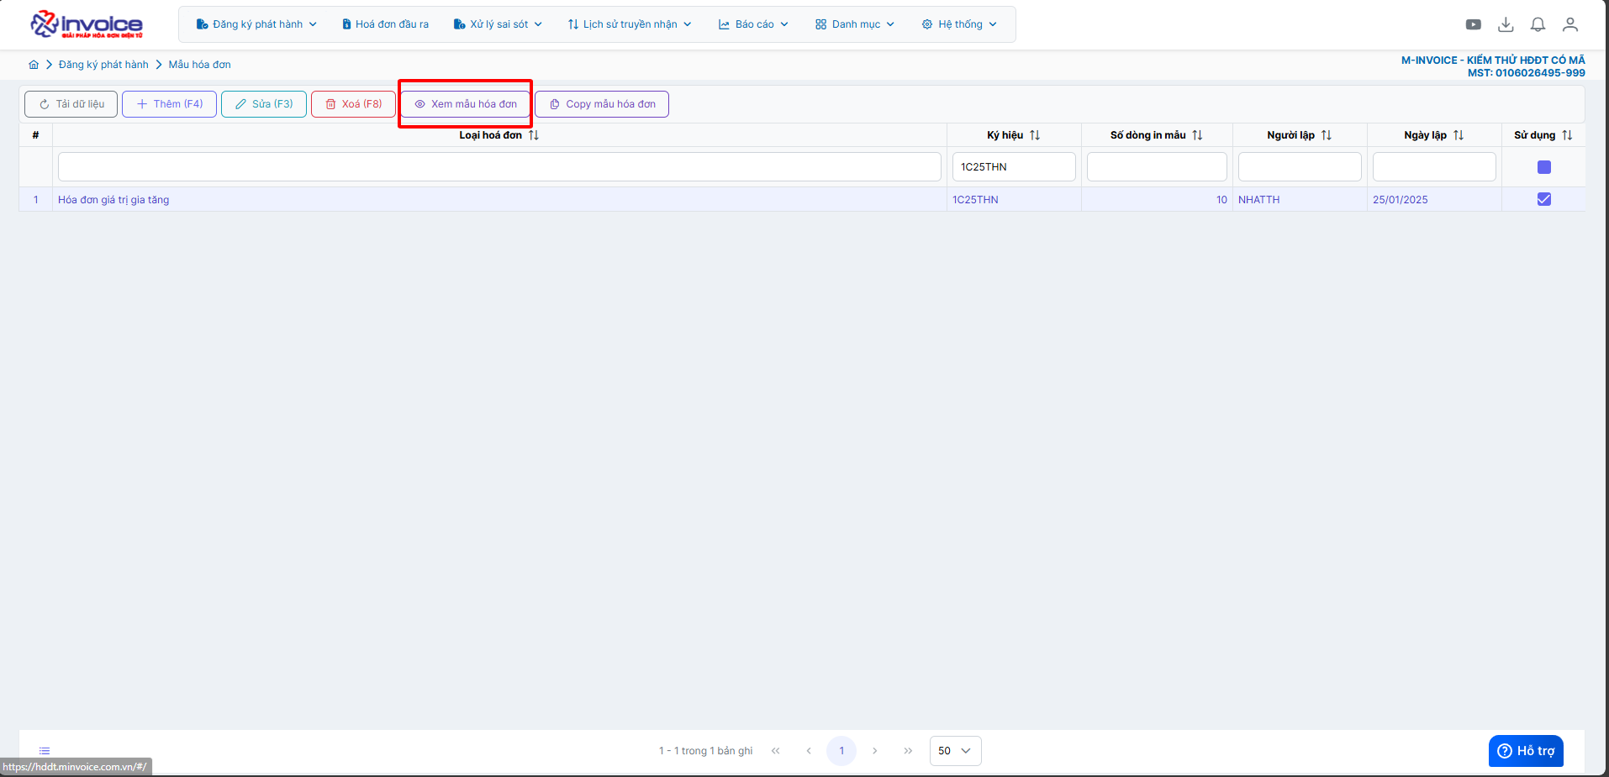The width and height of the screenshot is (1609, 777).
Task: Open the Hỗ trợ support button
Action: (x=1526, y=751)
